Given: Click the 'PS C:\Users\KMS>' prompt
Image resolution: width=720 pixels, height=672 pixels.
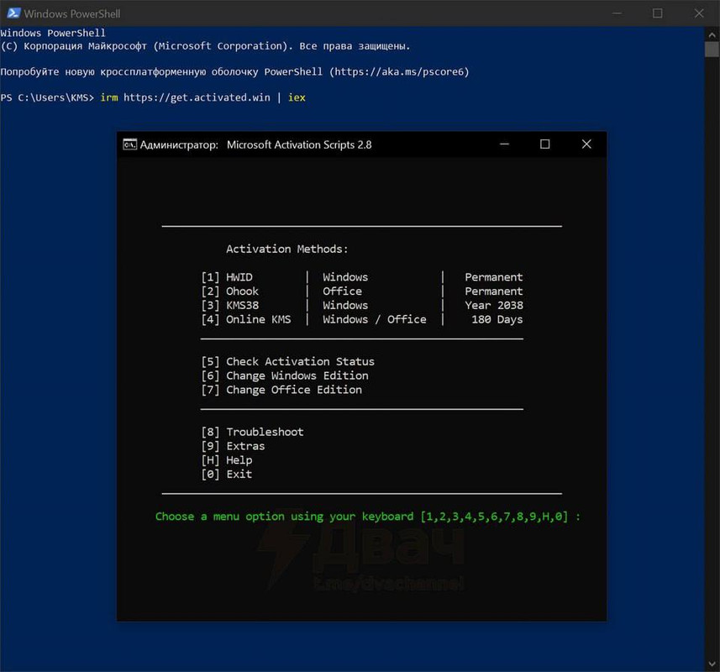Looking at the screenshot, I should coord(47,97).
